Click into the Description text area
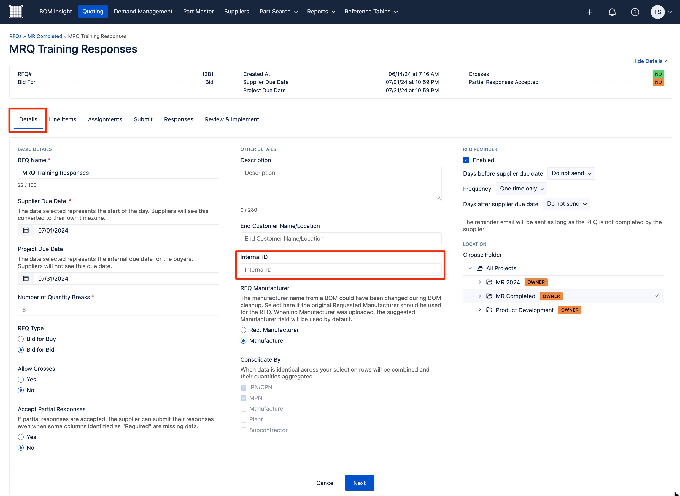The width and height of the screenshot is (680, 496). coord(341,184)
